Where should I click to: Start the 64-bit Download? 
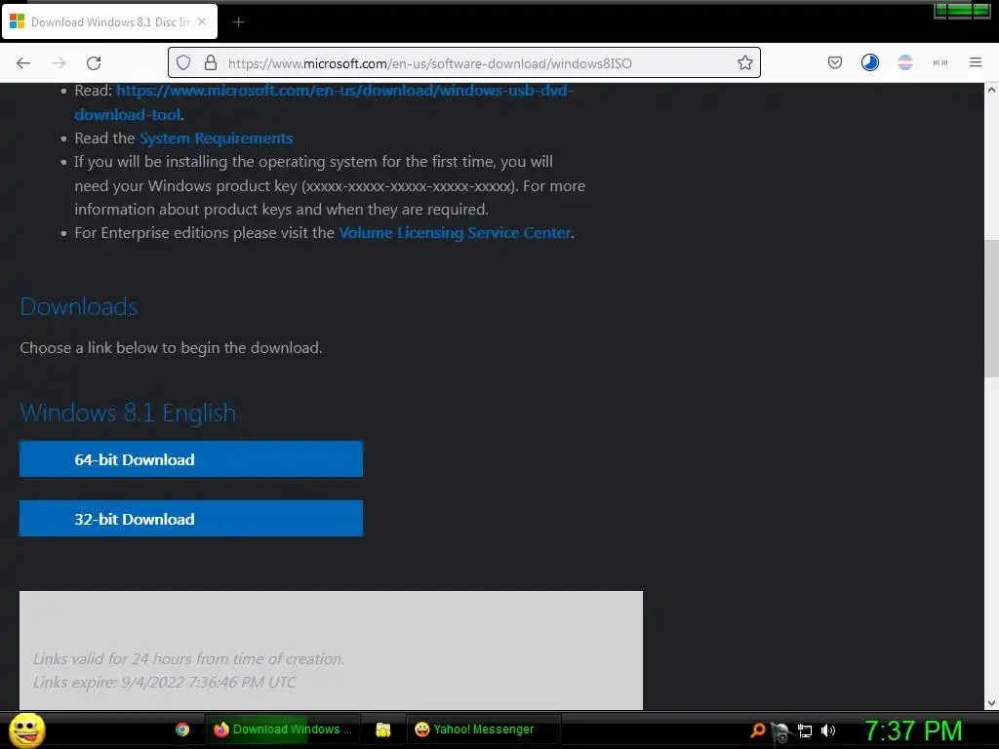(x=191, y=459)
